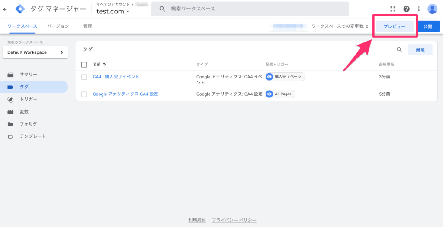Click the search magnifier in the workspace search bar
Image resolution: width=443 pixels, height=227 pixels.
(x=162, y=9)
